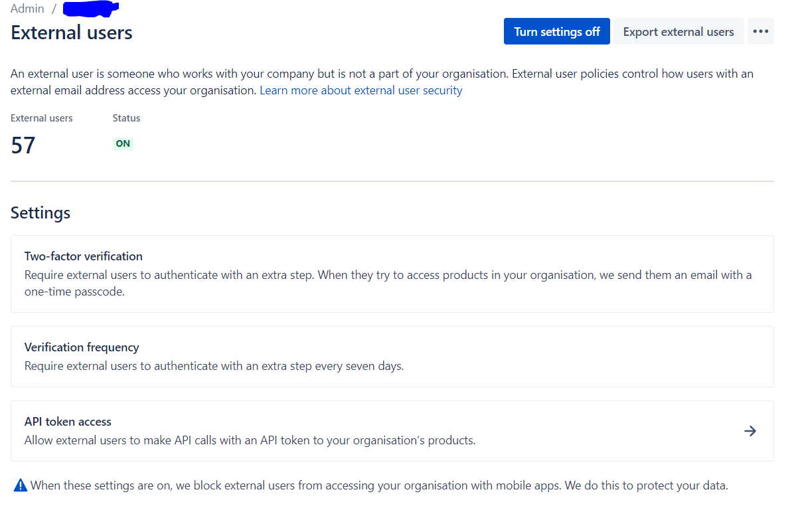This screenshot has height=522, width=800.
Task: Click Export external users button
Action: [678, 32]
